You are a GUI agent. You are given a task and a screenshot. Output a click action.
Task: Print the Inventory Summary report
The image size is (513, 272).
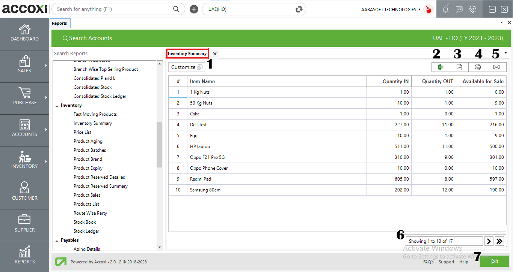[478, 67]
